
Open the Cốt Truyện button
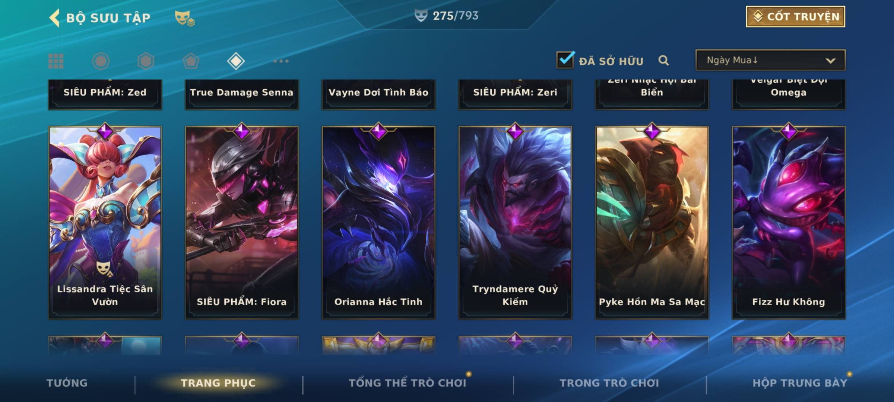[795, 17]
